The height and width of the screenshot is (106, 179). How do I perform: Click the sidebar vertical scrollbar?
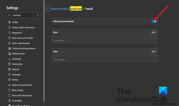tap(44, 51)
